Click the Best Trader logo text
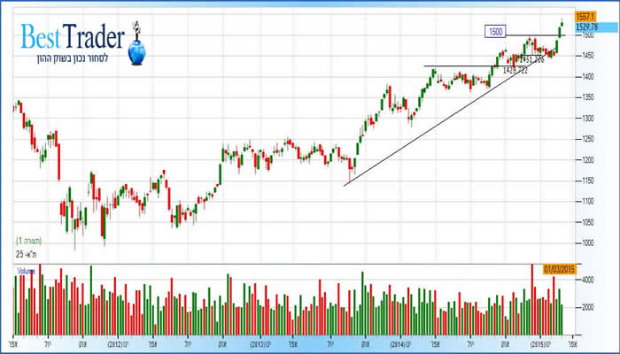 [x=73, y=38]
